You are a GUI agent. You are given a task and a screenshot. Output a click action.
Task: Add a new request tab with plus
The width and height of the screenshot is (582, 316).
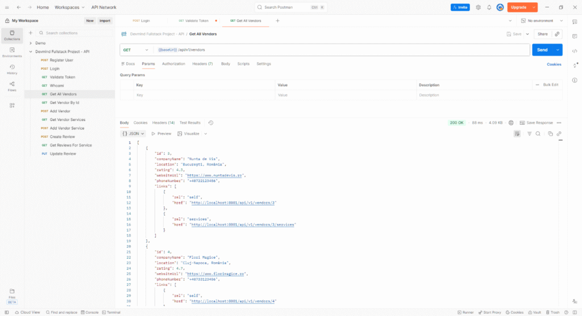[277, 21]
